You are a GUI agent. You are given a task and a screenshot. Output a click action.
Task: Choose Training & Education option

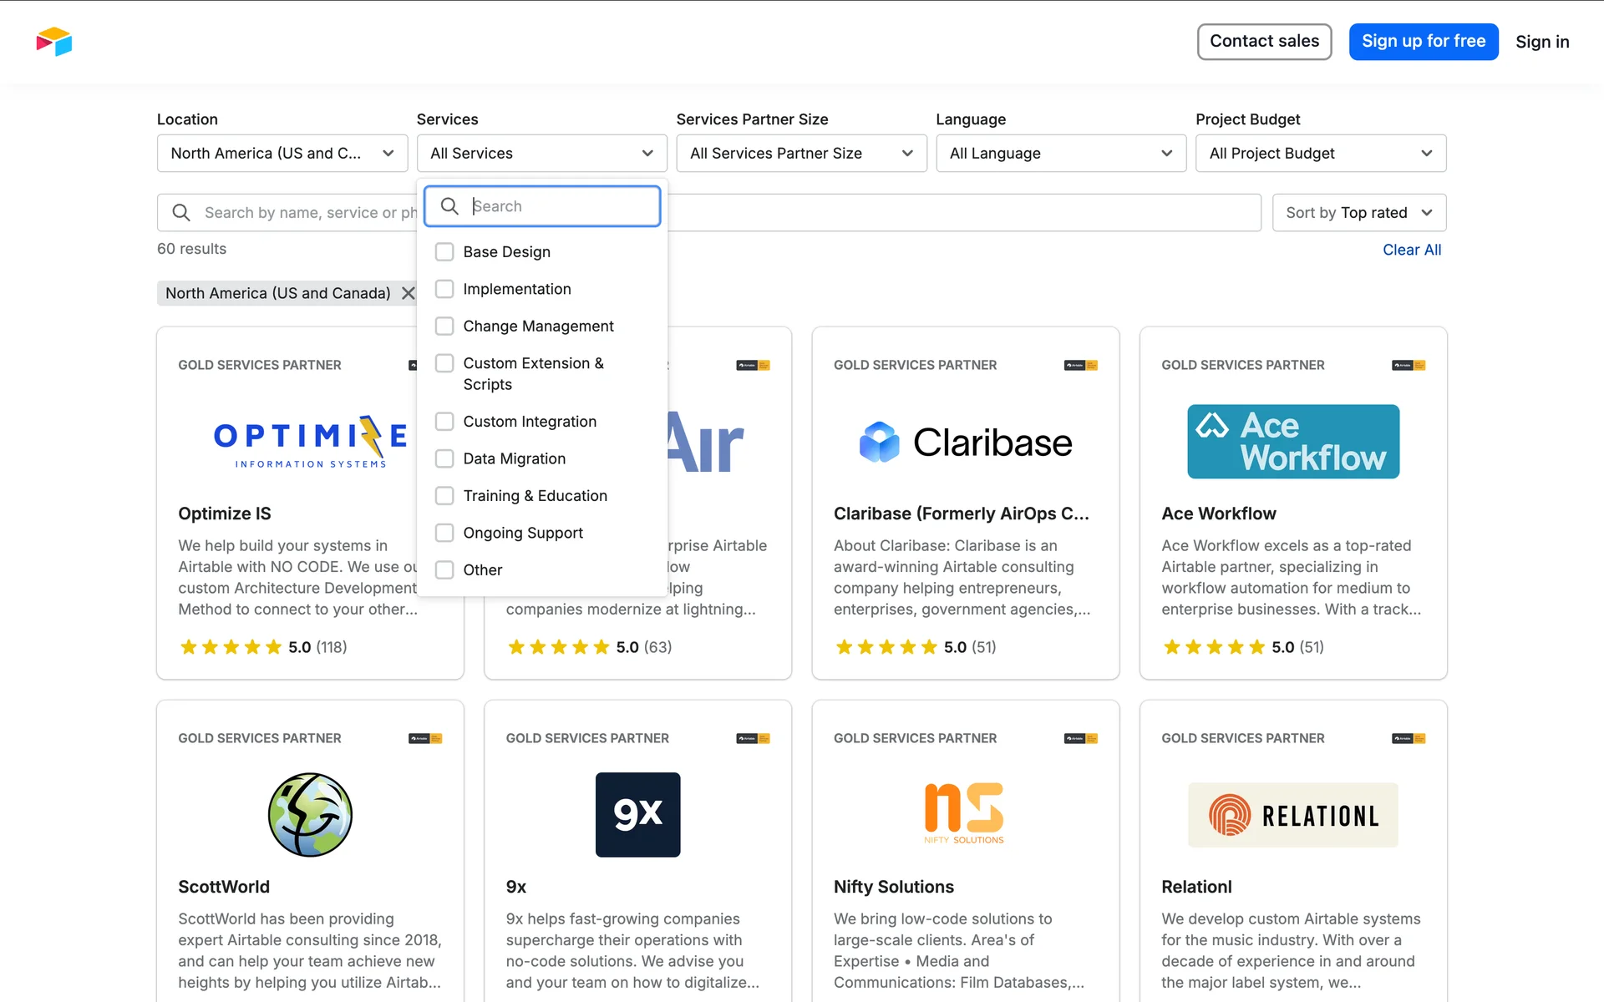(444, 496)
